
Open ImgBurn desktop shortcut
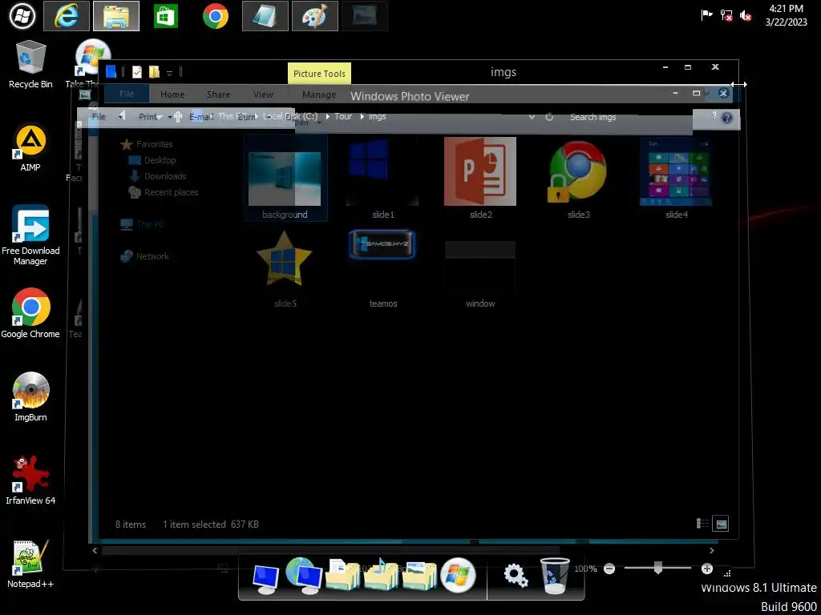pyautogui.click(x=30, y=397)
